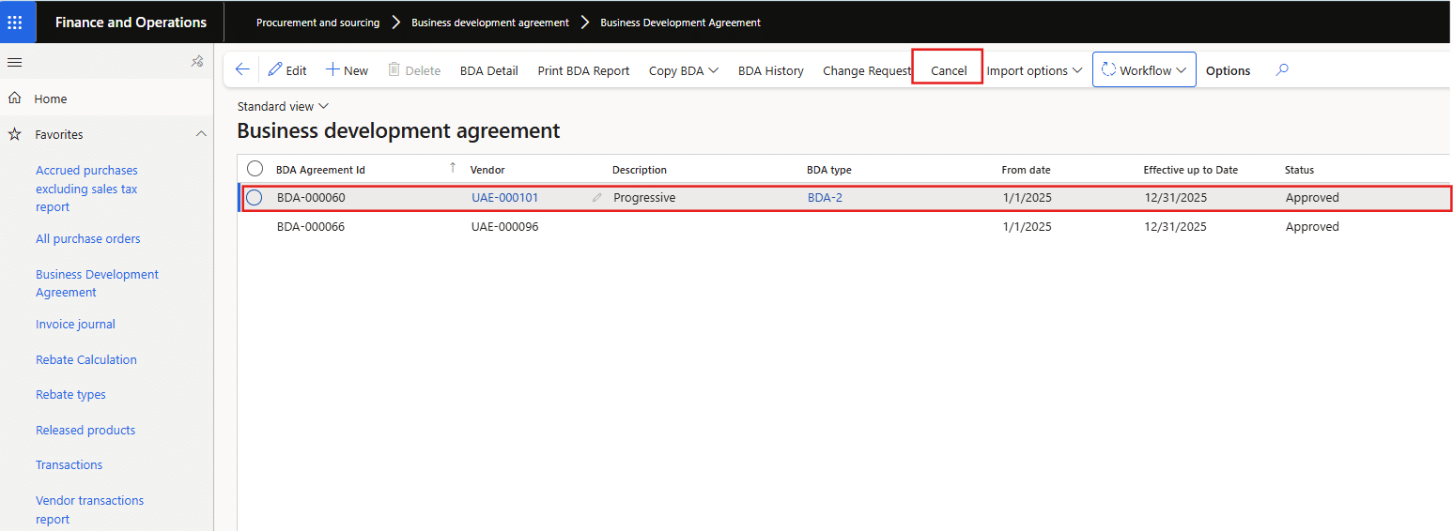Open the Workflow dropdown menu
Screen dimensions: 1453x531
pyautogui.click(x=1143, y=70)
